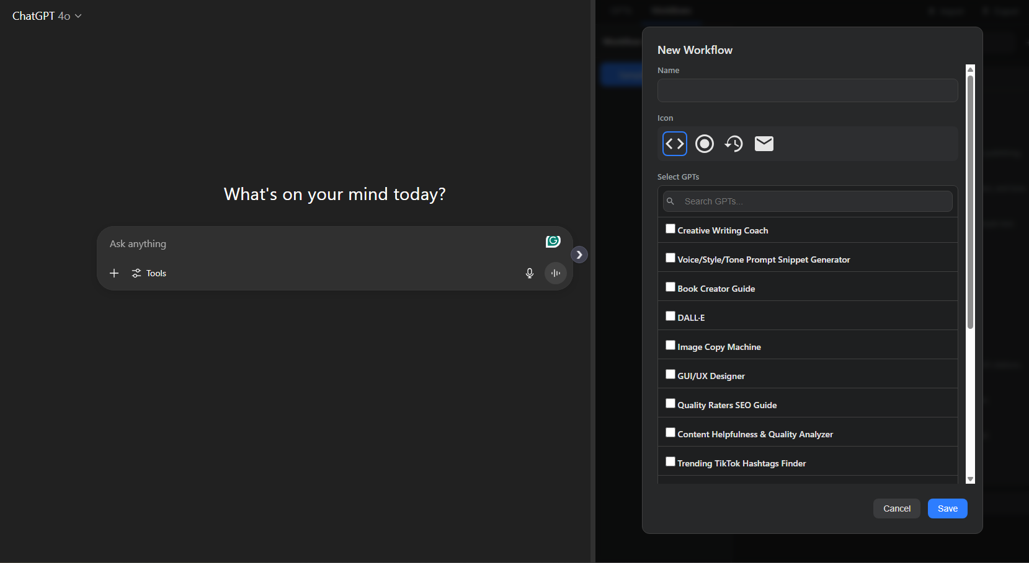Check Voice/Style/Tone Prompt Snippet Generator checkbox
The image size is (1029, 563).
pos(670,258)
